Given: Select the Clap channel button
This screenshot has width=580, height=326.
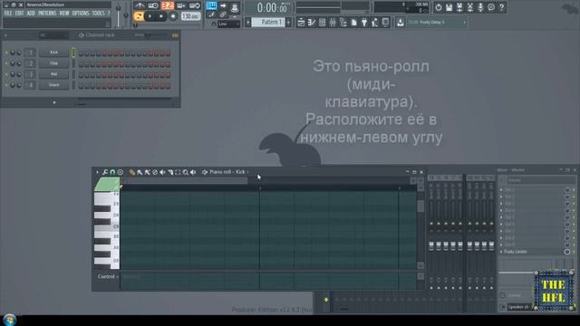Looking at the screenshot, I should [54, 63].
